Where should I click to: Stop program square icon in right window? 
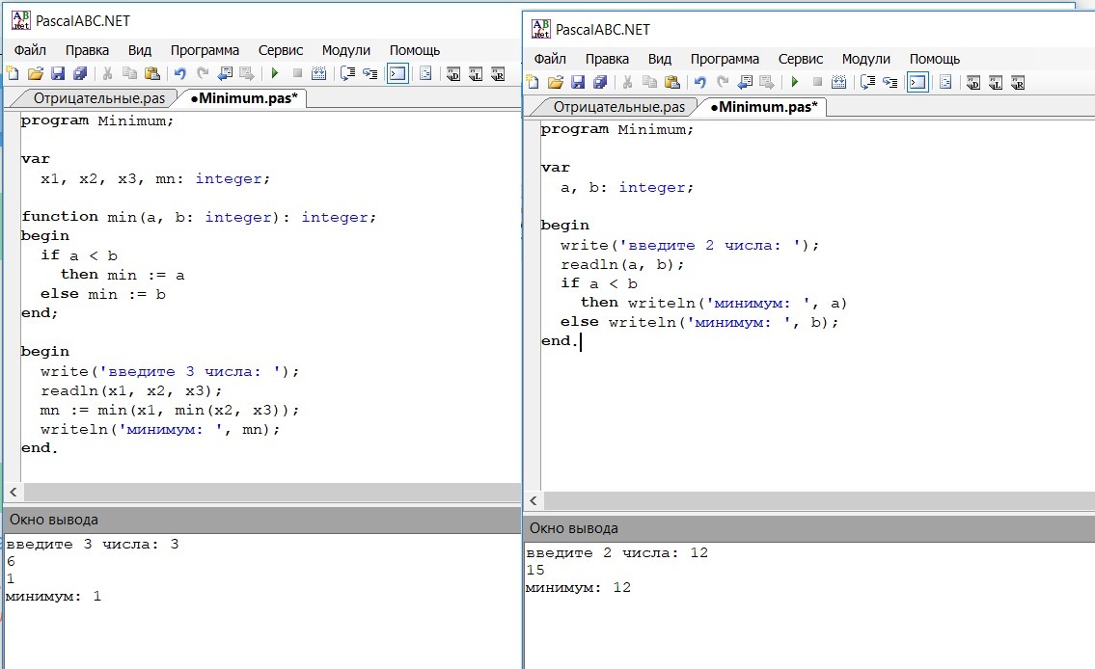pyautogui.click(x=817, y=82)
